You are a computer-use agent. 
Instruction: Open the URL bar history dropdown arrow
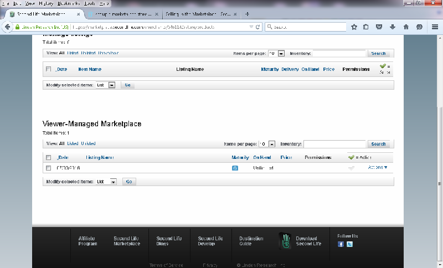(x=251, y=27)
